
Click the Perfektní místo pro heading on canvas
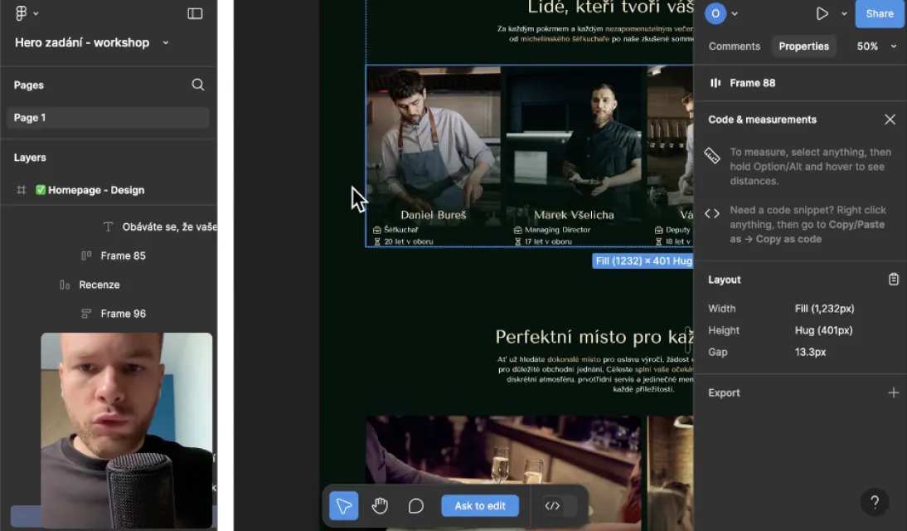click(x=594, y=336)
